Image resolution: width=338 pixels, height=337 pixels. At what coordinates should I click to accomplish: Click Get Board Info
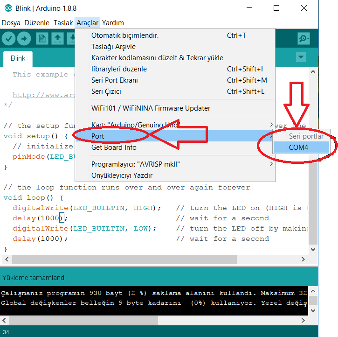(x=114, y=147)
